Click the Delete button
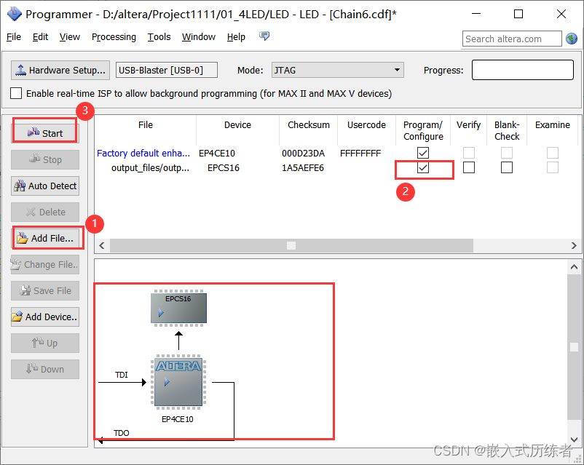Image resolution: width=584 pixels, height=465 pixels. 44,212
